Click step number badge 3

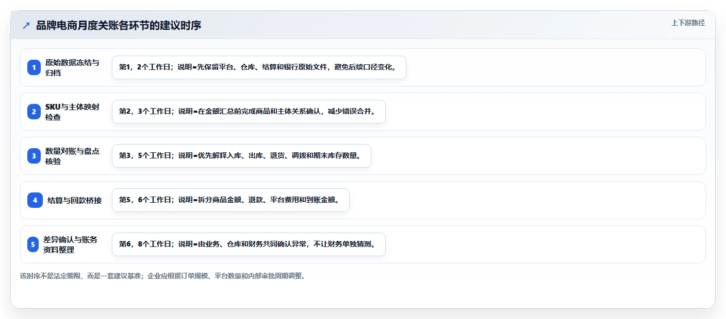point(34,156)
